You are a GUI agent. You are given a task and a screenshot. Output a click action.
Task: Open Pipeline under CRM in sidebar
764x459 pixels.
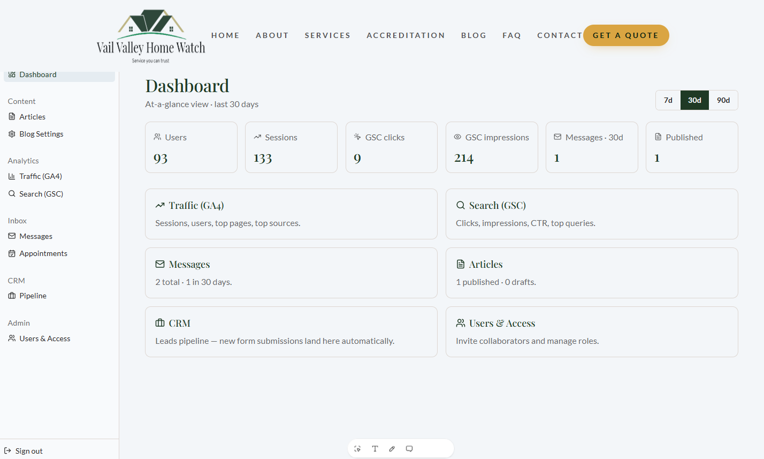pos(59,296)
